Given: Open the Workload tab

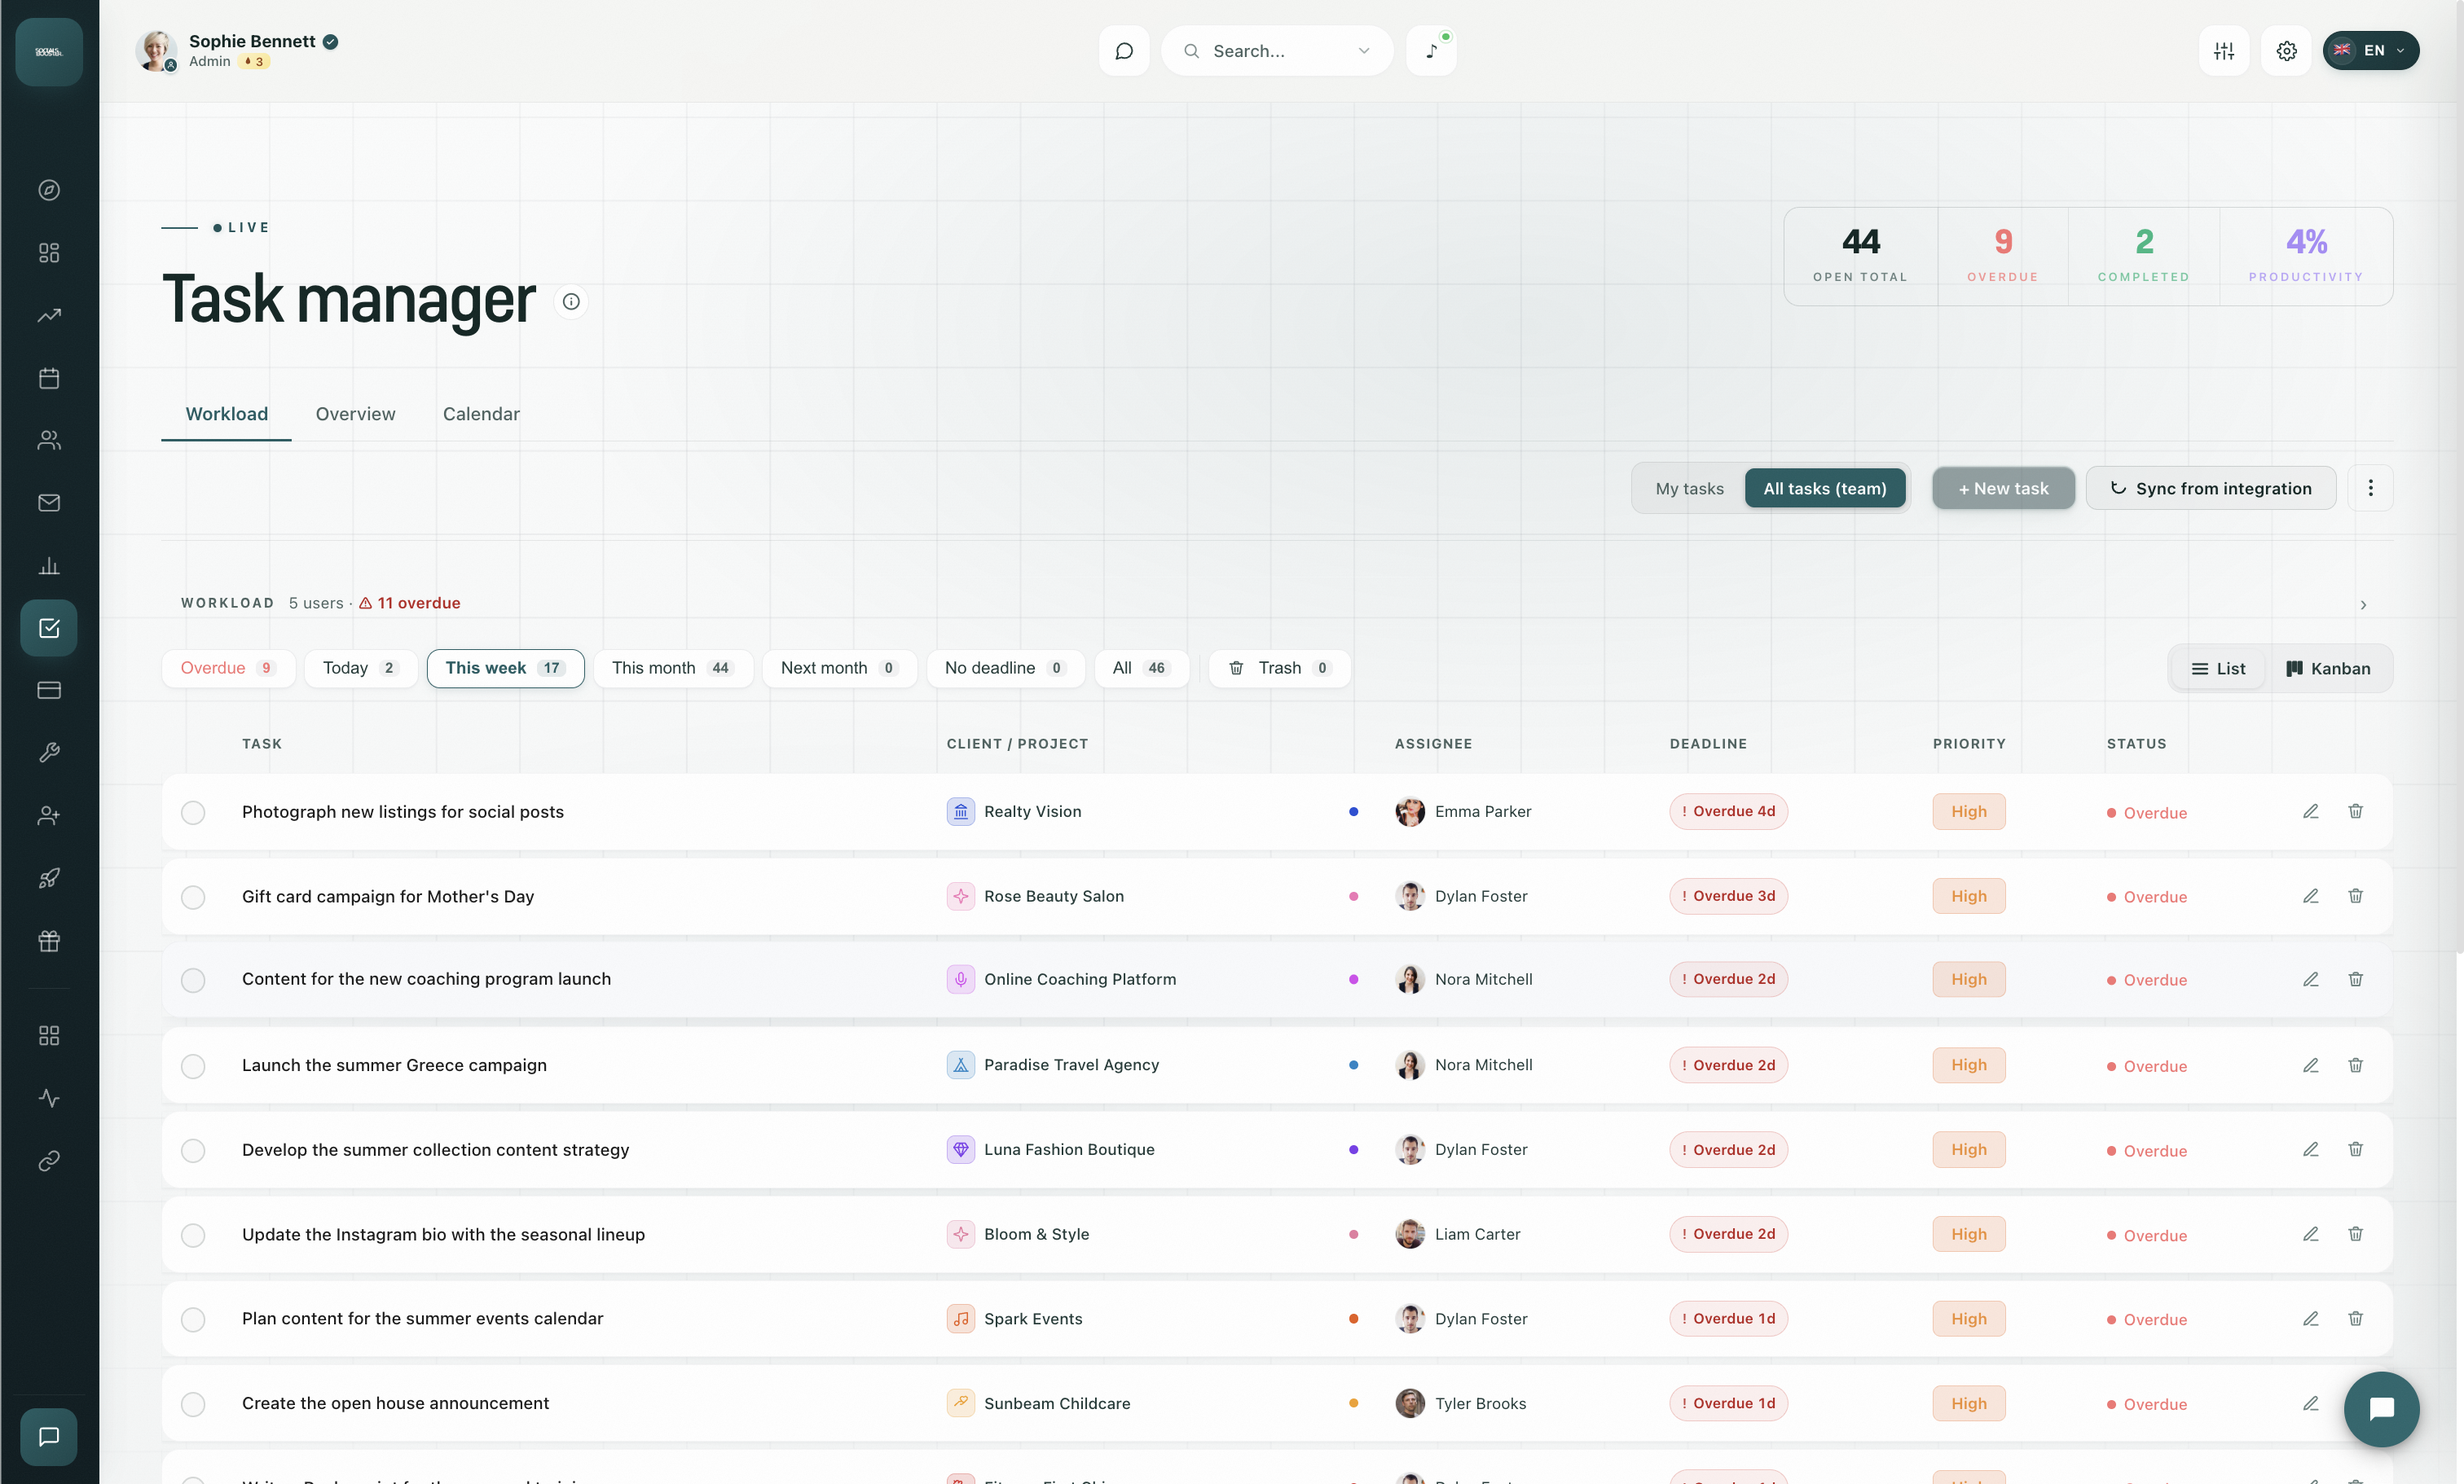Looking at the screenshot, I should point(227,414).
